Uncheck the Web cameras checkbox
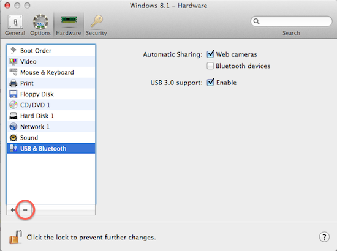Viewport: 337px width, 251px height. click(x=210, y=54)
